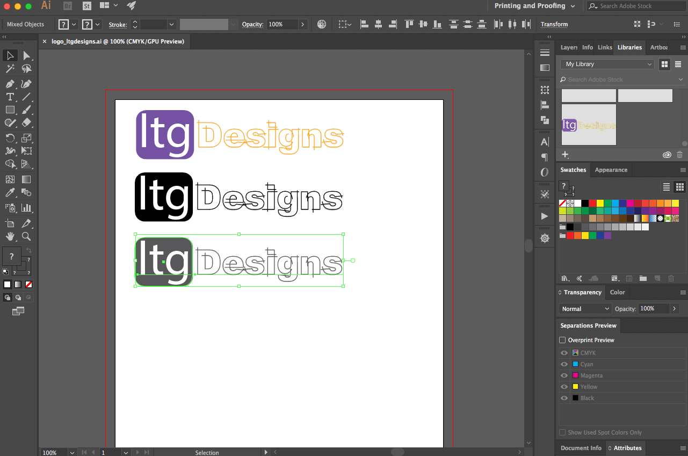The image size is (688, 456).
Task: Open the Printing and Proofing workspace dropdown
Action: 533,6
